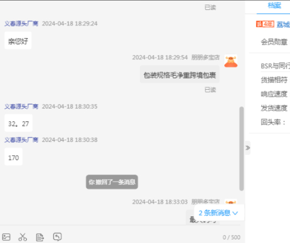Select the message 包装规格毛净重跨境包裹

pos(179,75)
